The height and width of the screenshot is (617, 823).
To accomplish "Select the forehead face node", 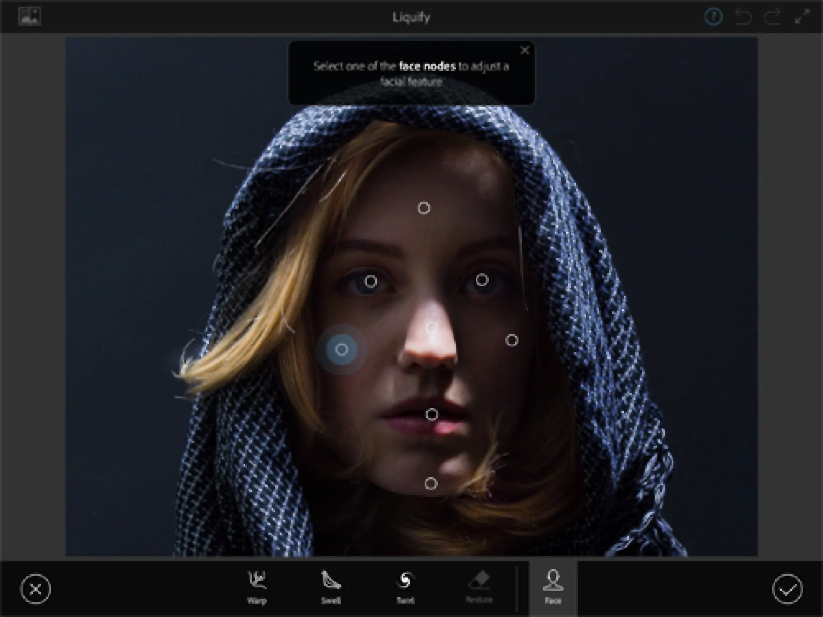I will click(x=424, y=208).
